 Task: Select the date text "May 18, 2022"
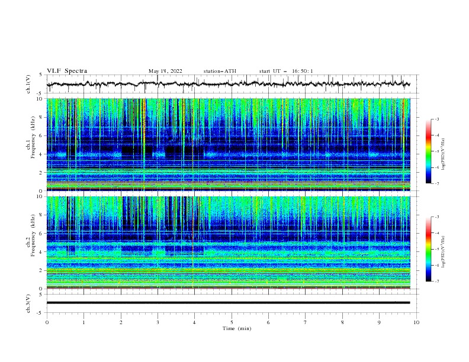tap(165, 71)
